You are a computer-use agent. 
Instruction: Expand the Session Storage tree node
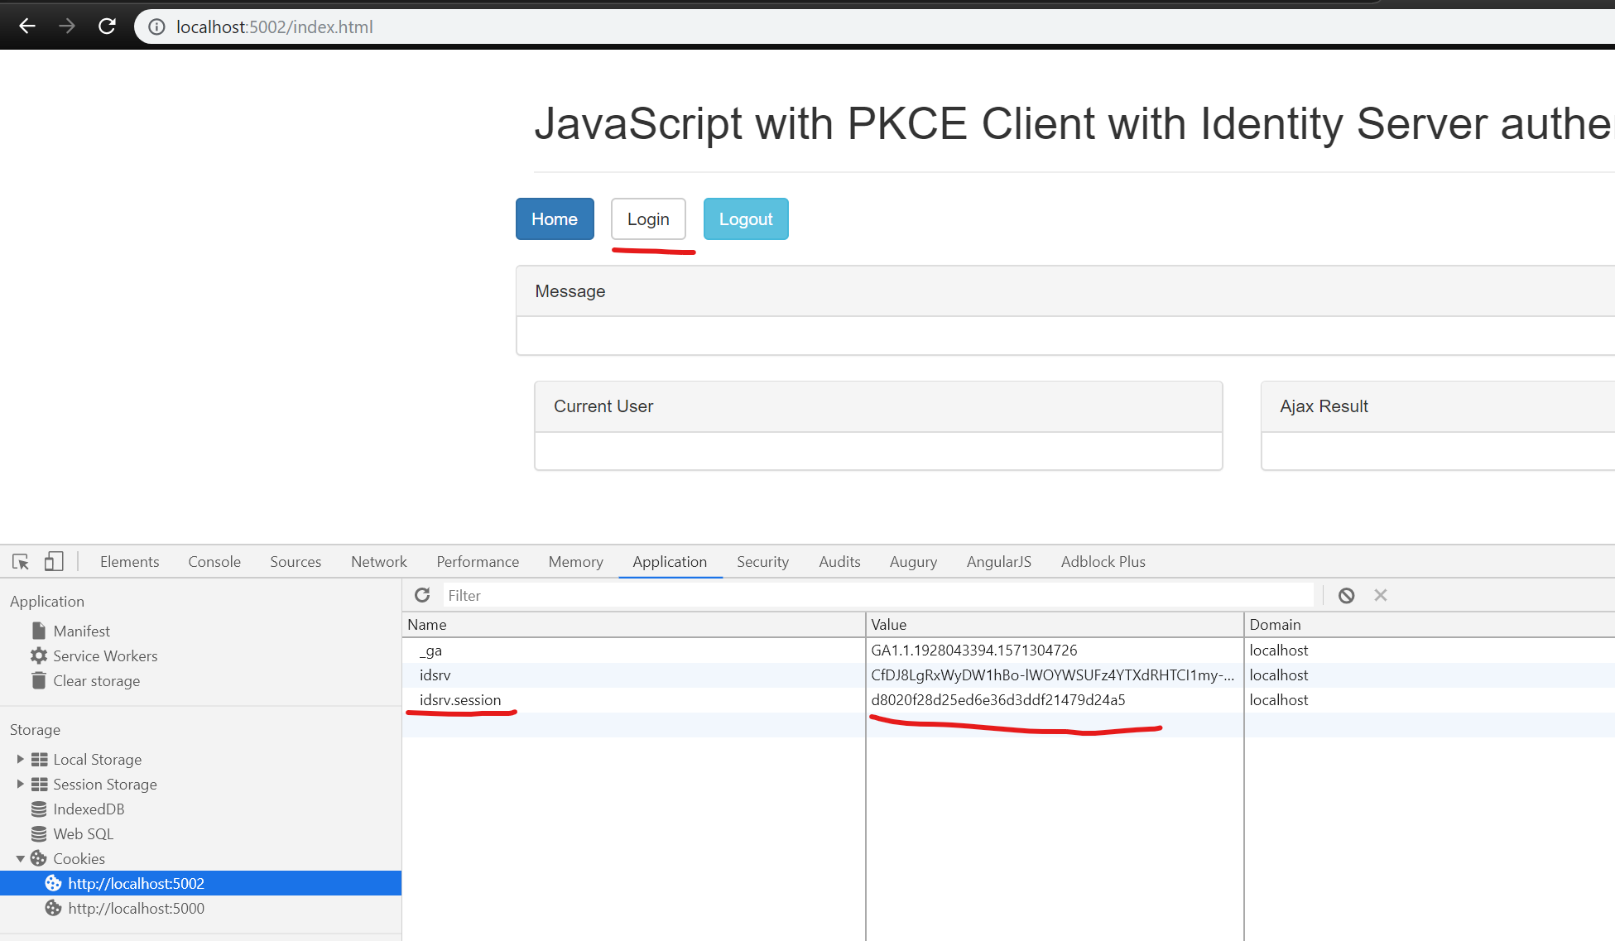coord(20,784)
